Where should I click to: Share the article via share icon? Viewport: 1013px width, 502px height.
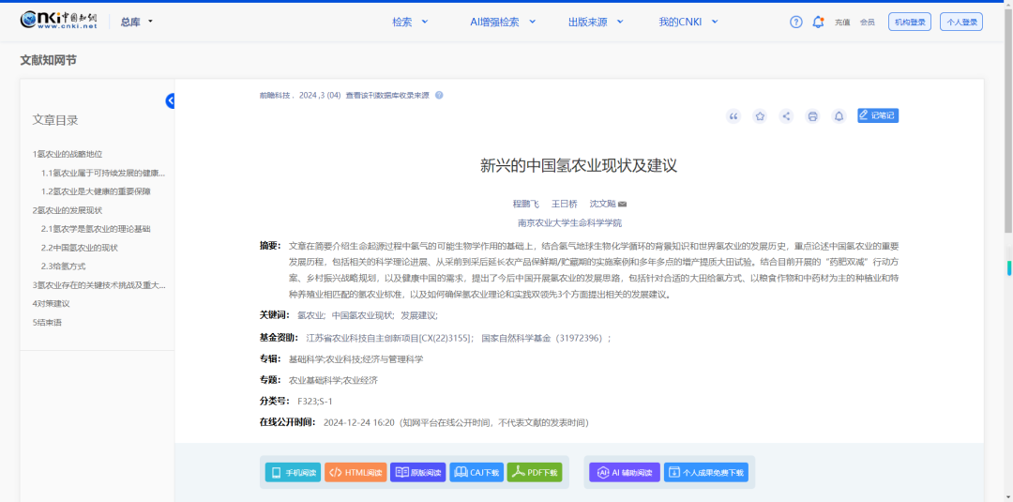786,116
